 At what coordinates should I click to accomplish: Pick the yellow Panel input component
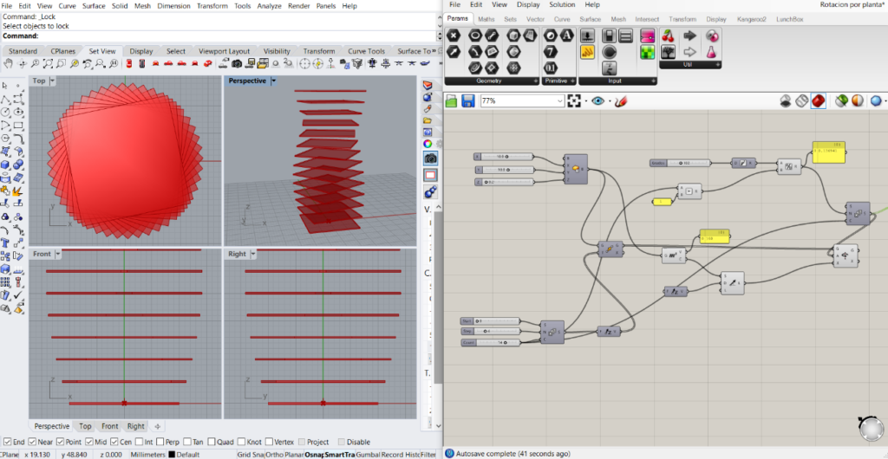[587, 52]
